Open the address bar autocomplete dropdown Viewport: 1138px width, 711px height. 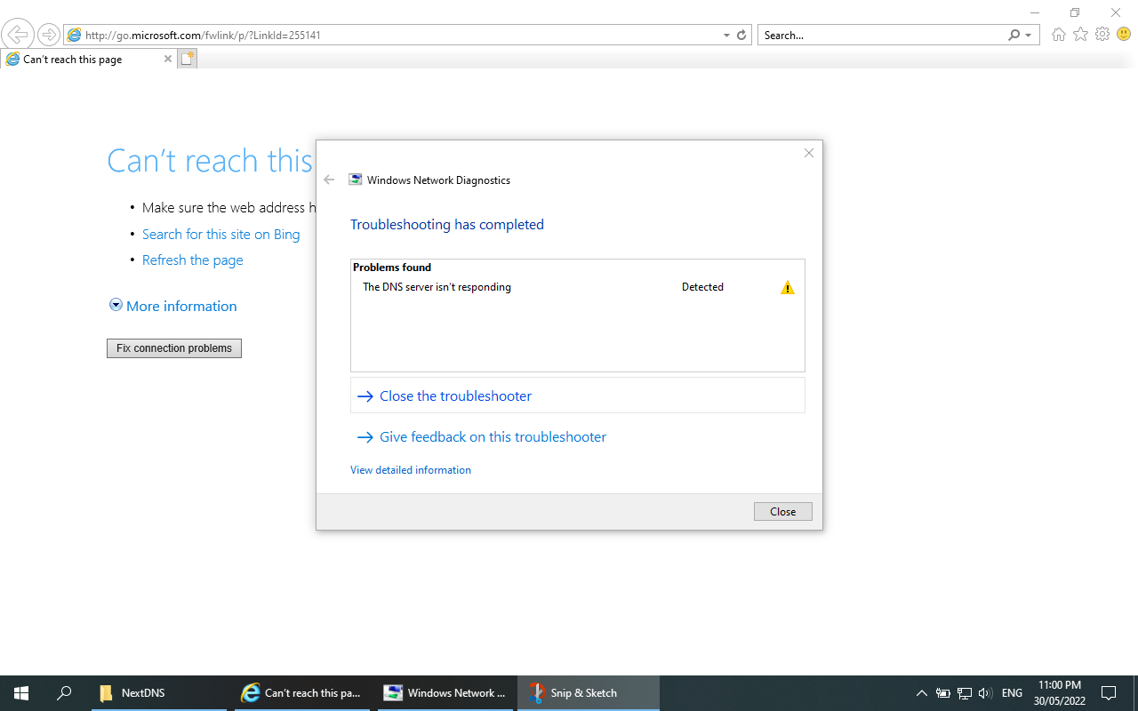[x=725, y=35]
